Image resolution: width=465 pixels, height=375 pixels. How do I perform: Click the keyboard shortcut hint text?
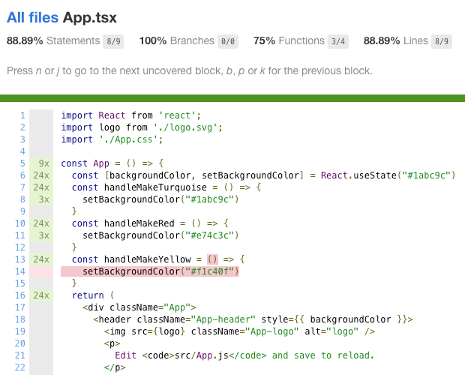tap(190, 70)
